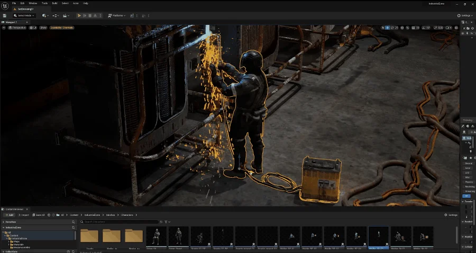Click the Content breadcrumb path item

point(74,215)
